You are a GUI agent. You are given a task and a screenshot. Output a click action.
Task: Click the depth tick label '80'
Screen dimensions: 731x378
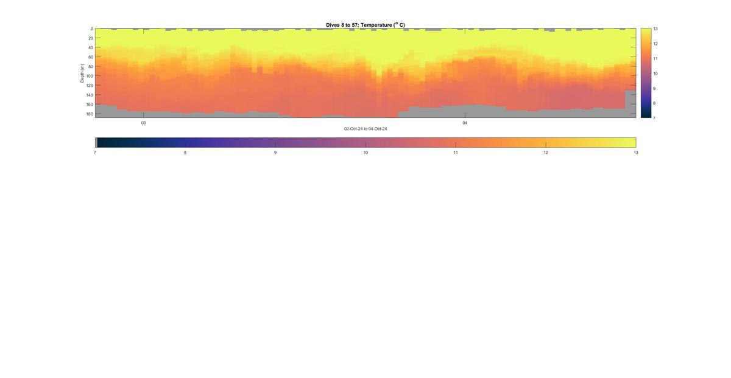point(90,66)
